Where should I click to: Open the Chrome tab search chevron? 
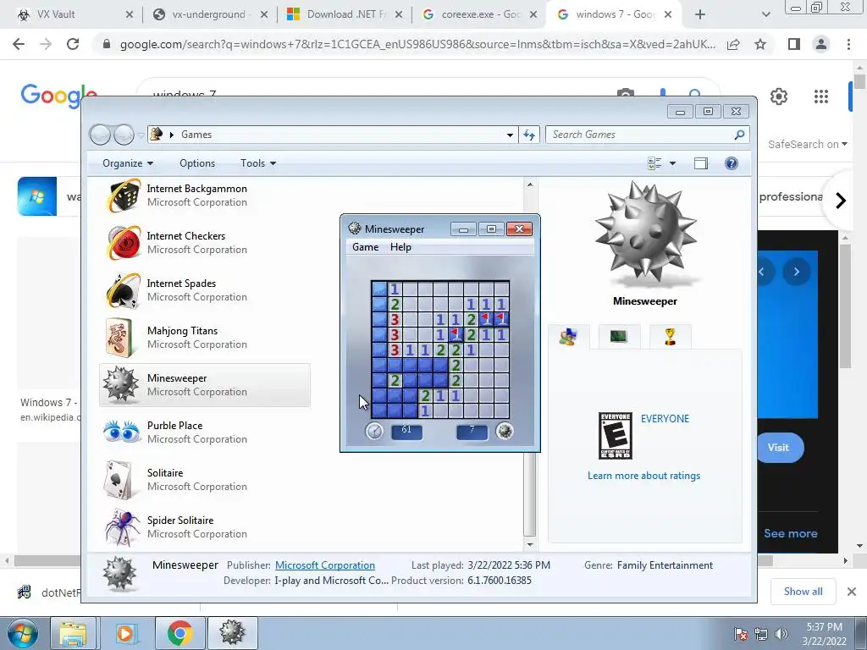(765, 14)
